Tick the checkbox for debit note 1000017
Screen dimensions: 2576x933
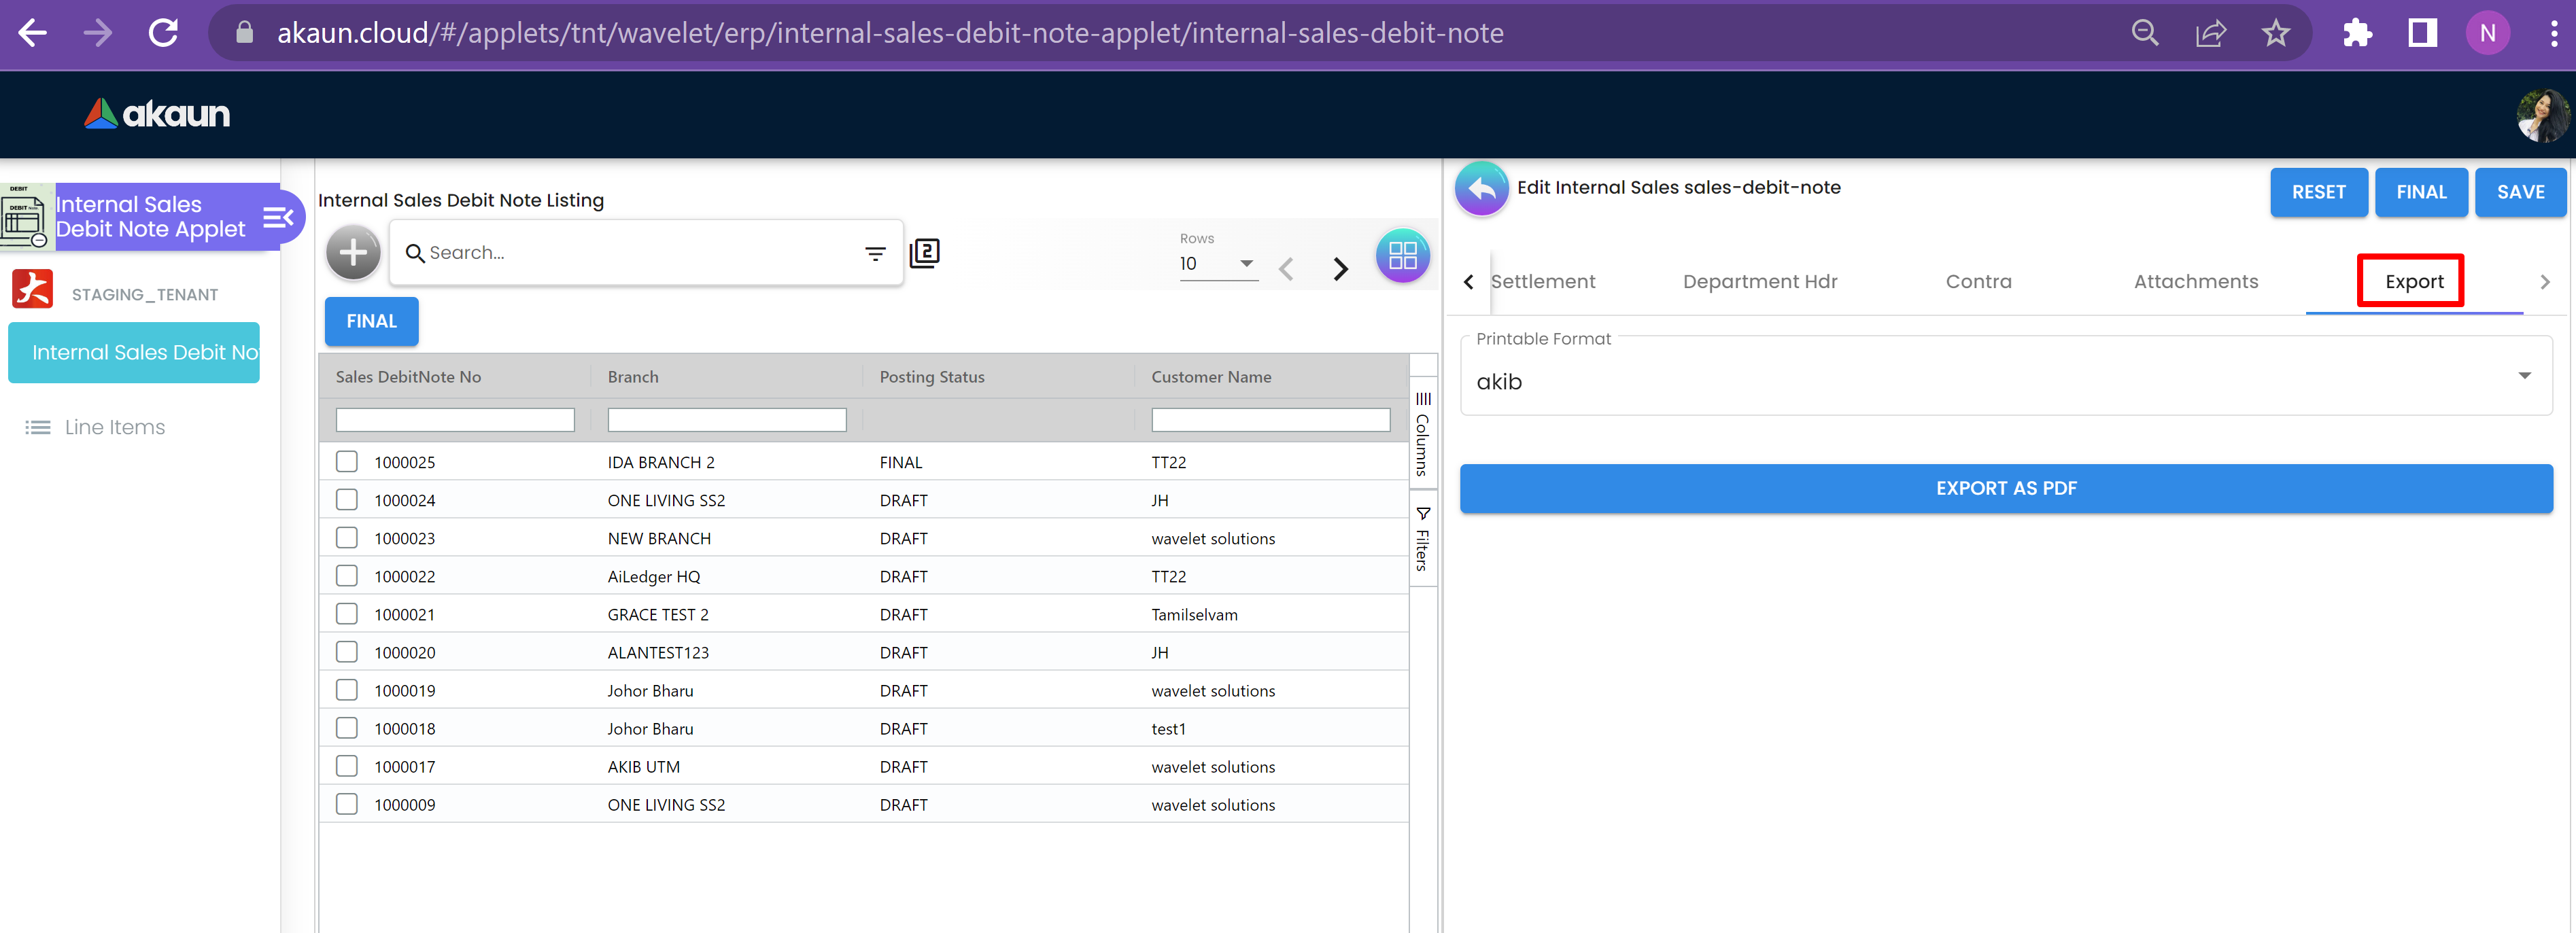click(347, 766)
